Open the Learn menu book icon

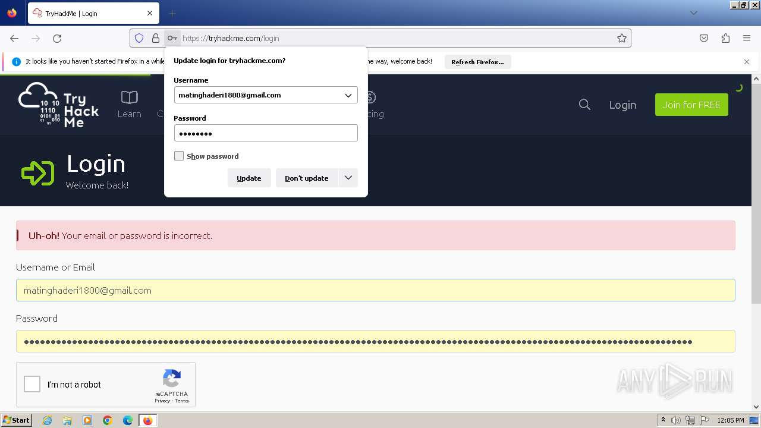[x=129, y=97]
